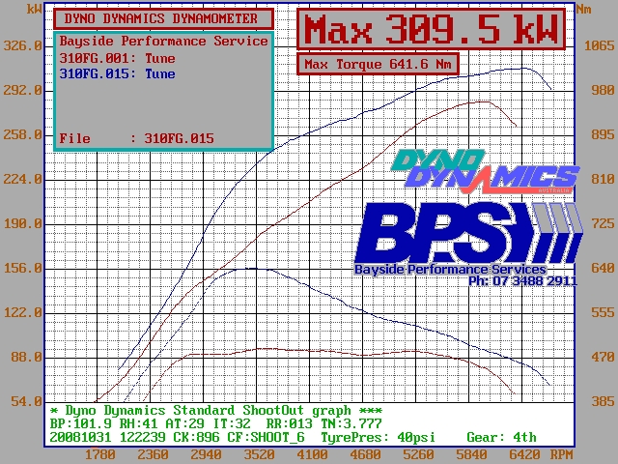This screenshot has width=618, height=464.
Task: Click the 5260 RPM axis value
Action: (418, 455)
